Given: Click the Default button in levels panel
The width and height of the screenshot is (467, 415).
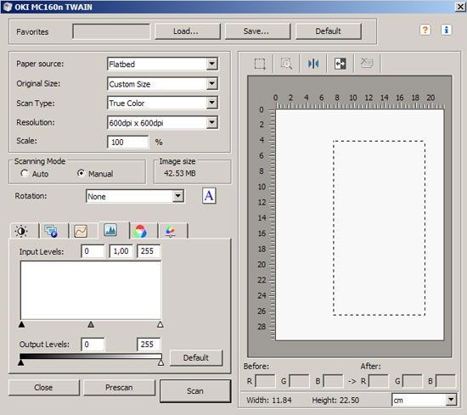Looking at the screenshot, I should pos(196,357).
